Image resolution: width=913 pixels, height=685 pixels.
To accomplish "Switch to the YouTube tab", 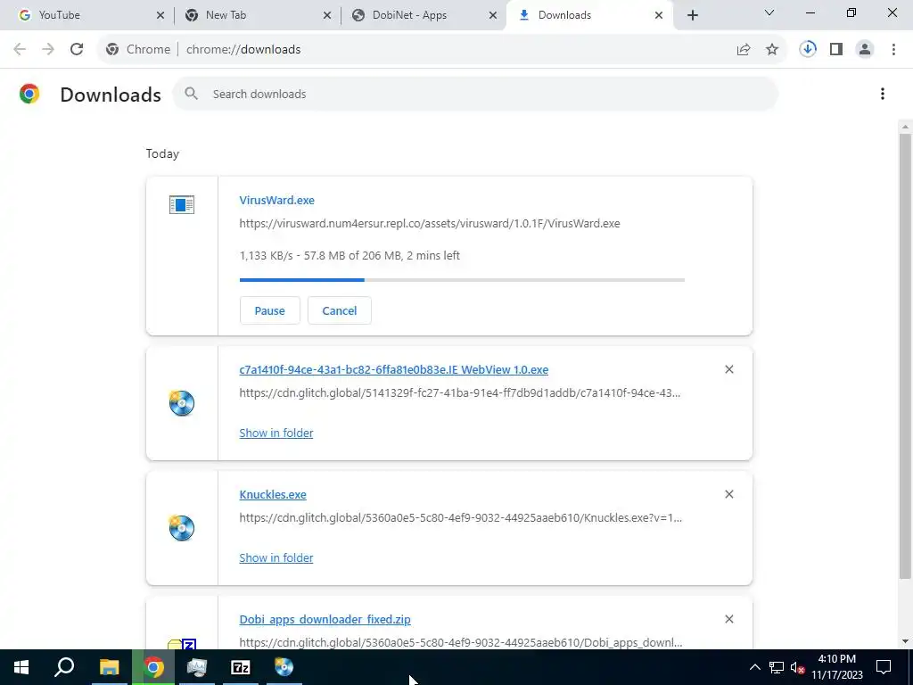I will pos(87,15).
